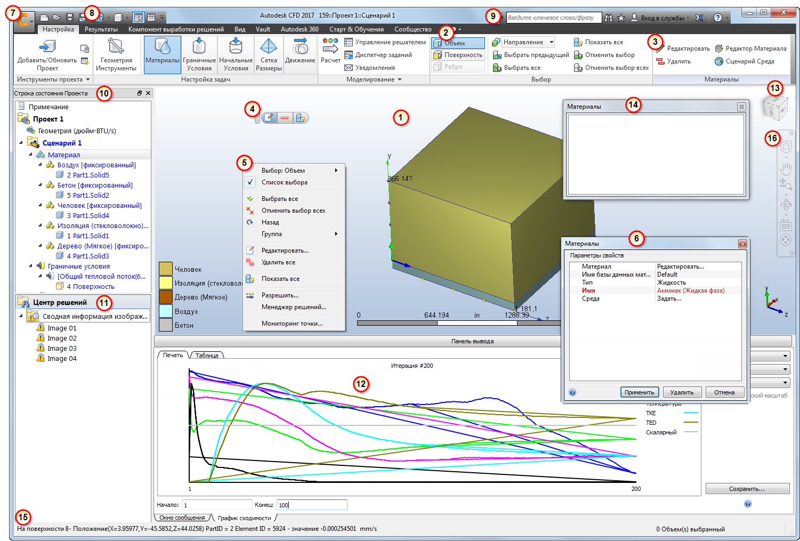Click Задать... in the Среда row
The image size is (800, 541).
(x=669, y=298)
